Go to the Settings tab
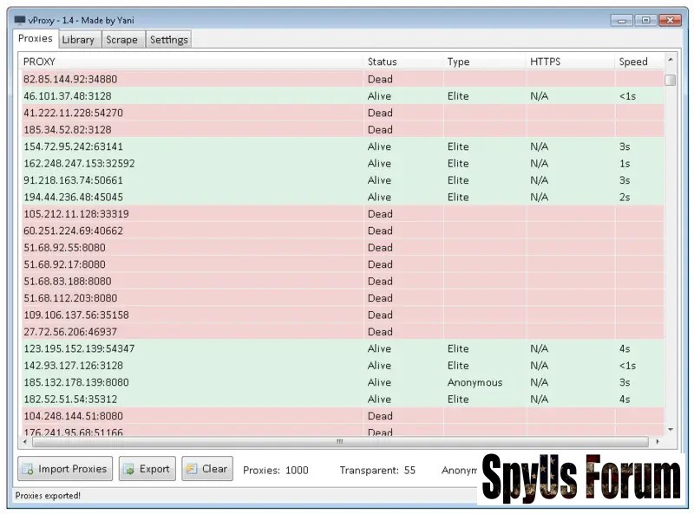This screenshot has width=694, height=514. pos(168,40)
